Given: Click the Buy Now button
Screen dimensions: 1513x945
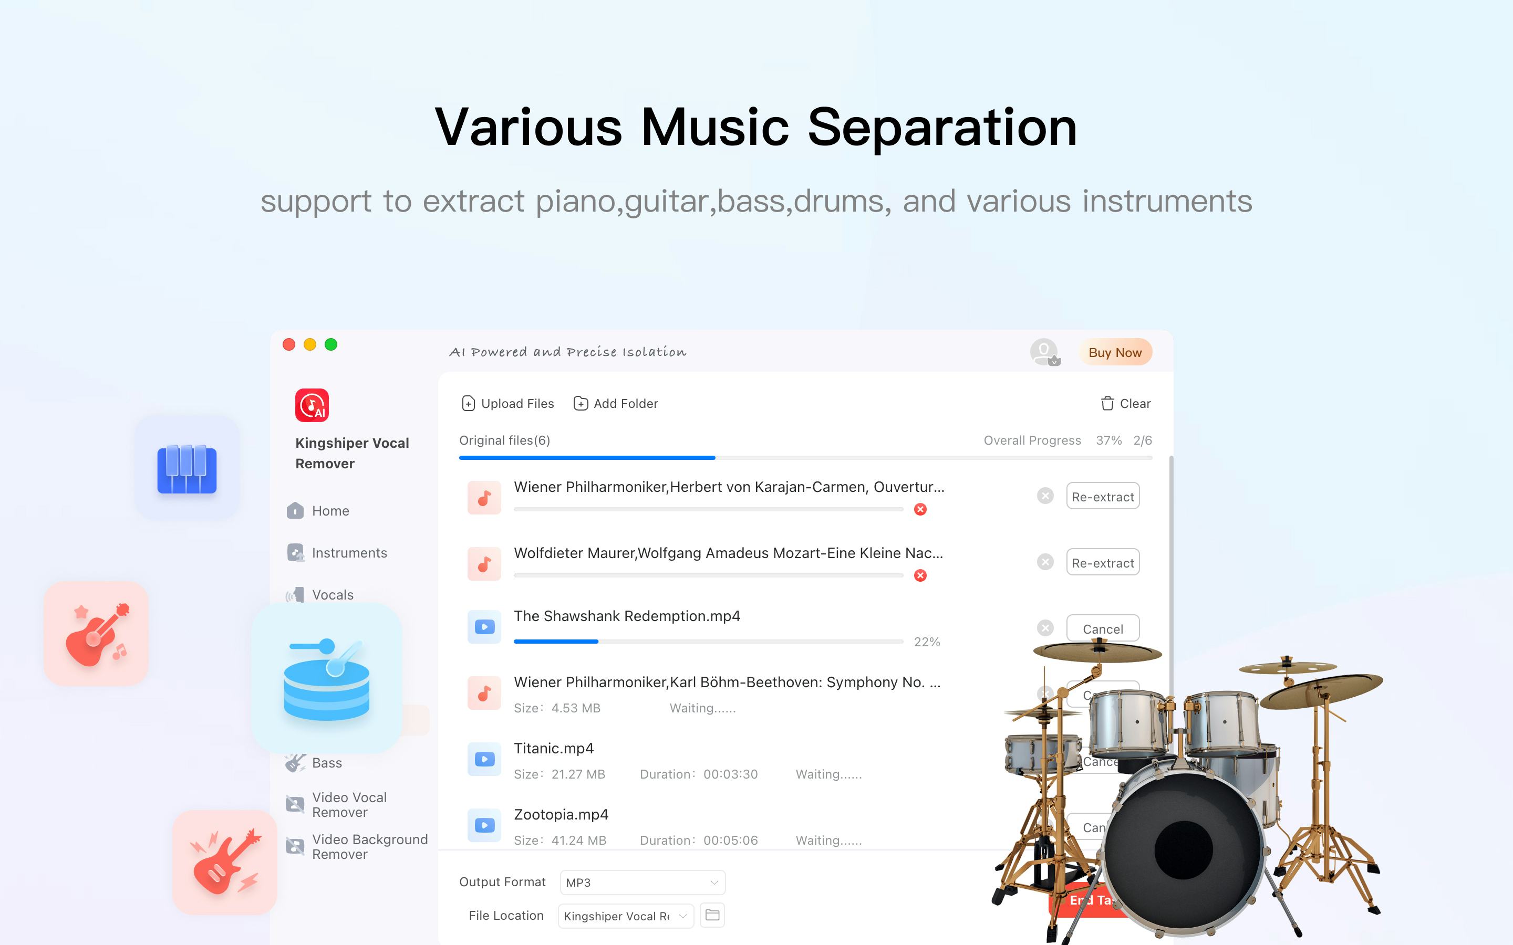Looking at the screenshot, I should (1115, 352).
